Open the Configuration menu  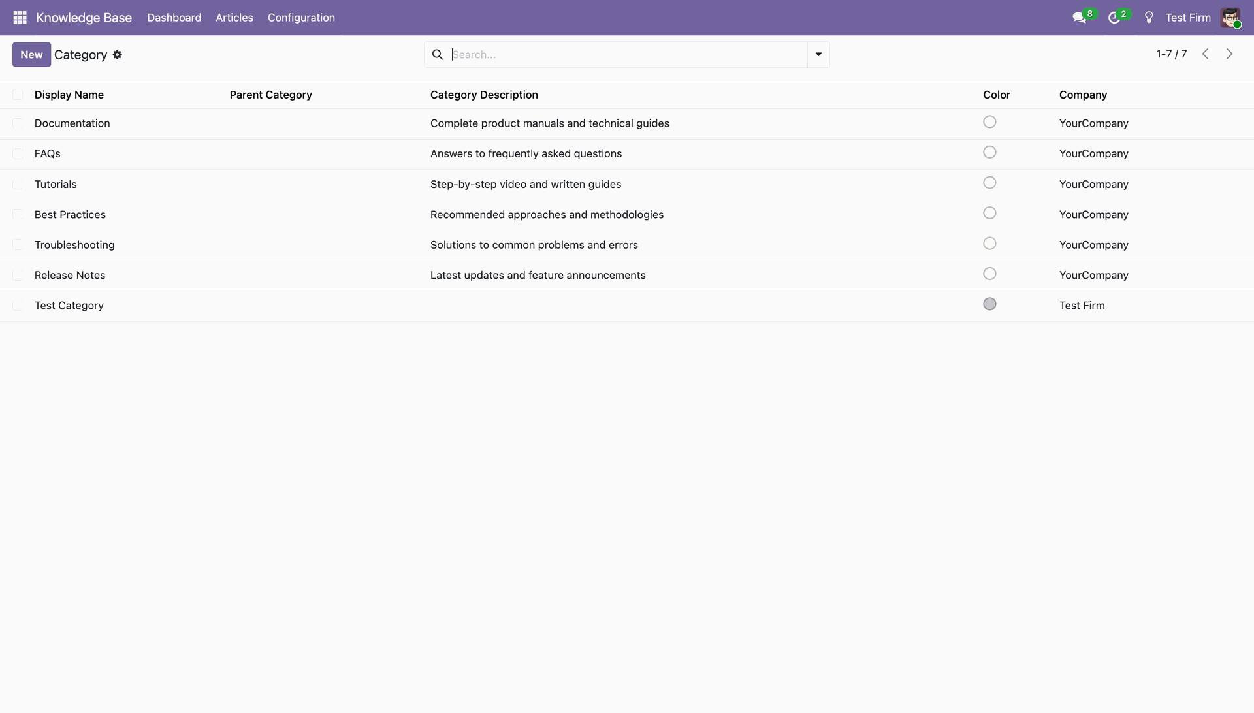pyautogui.click(x=301, y=18)
